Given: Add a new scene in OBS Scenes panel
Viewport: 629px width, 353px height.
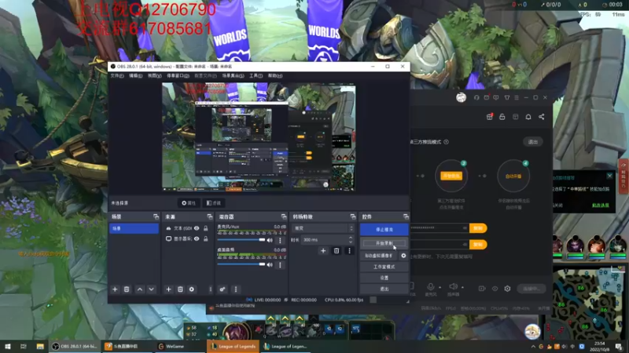Looking at the screenshot, I should (115, 289).
